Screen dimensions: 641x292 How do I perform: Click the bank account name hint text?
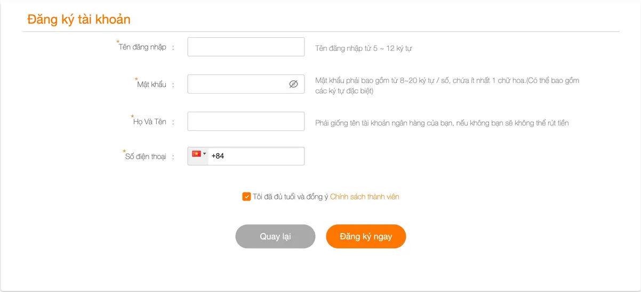[x=442, y=123]
